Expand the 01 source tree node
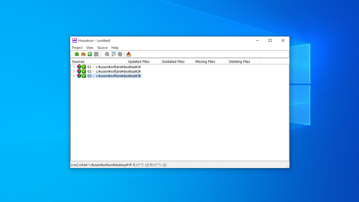359x202 pixels. (74, 67)
